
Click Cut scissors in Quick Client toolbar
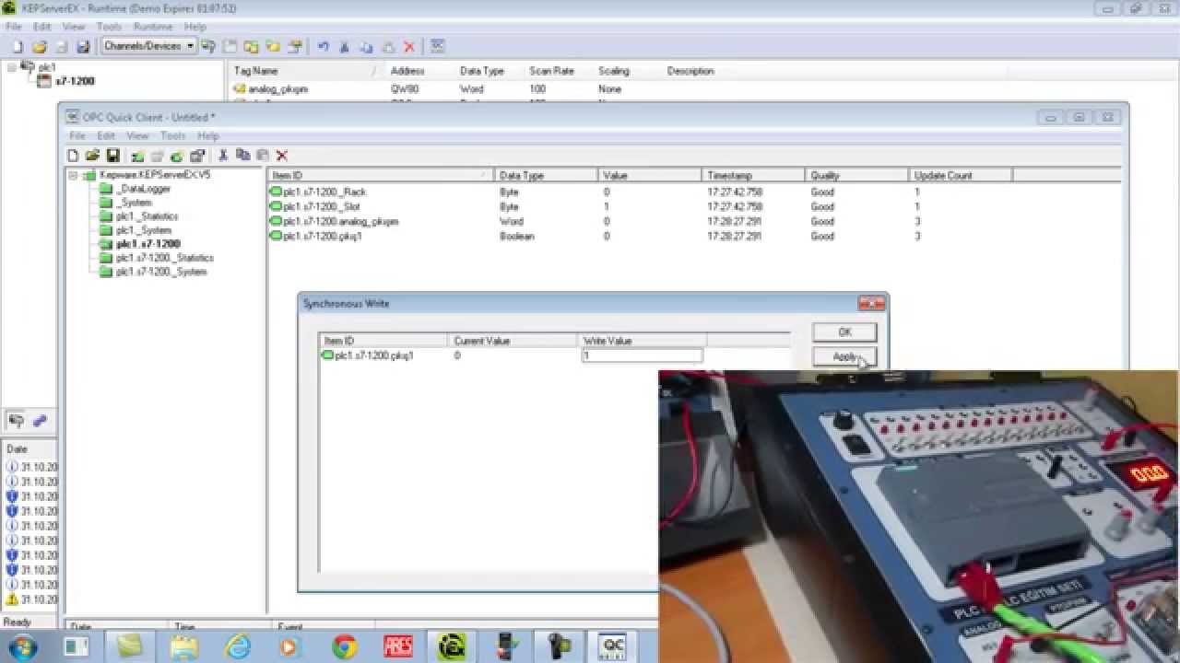(x=223, y=156)
